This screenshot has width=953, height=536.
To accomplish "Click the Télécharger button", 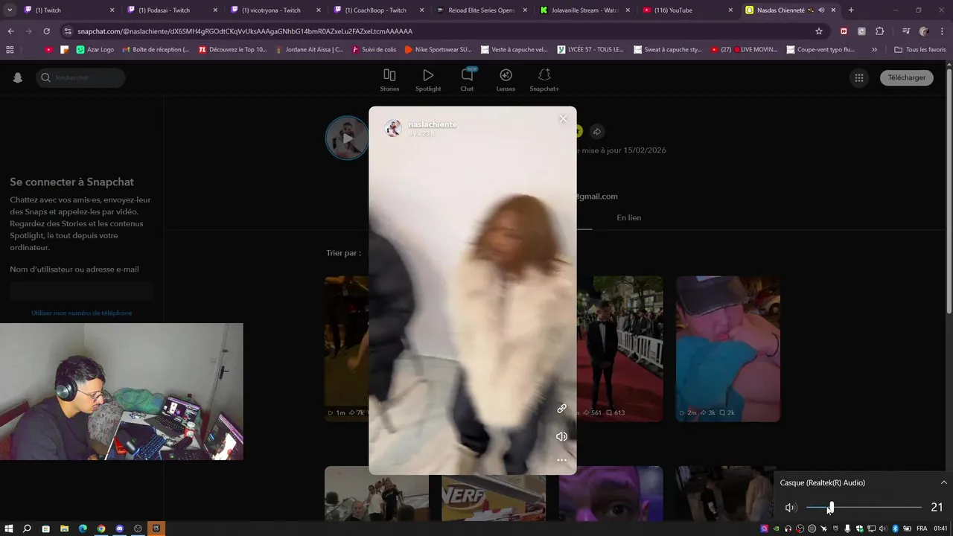I will coord(906,77).
